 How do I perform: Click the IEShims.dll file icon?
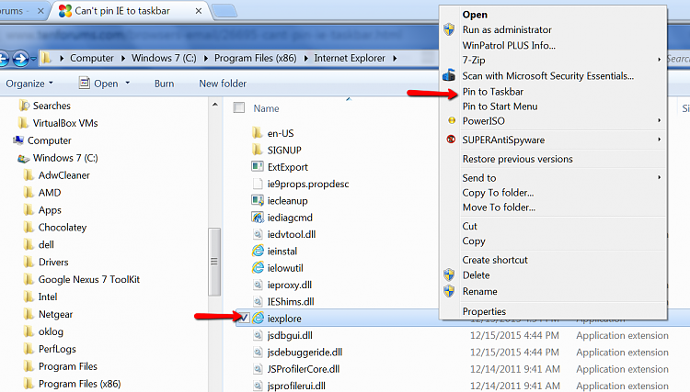258,301
